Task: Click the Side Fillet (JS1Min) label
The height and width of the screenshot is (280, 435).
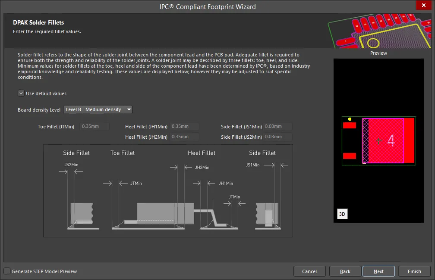Action: pos(241,127)
